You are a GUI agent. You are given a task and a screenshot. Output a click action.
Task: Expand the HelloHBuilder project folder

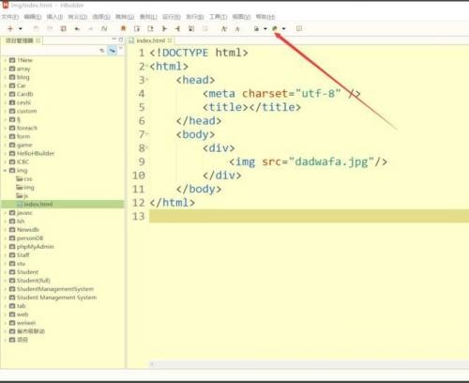(x=5, y=153)
